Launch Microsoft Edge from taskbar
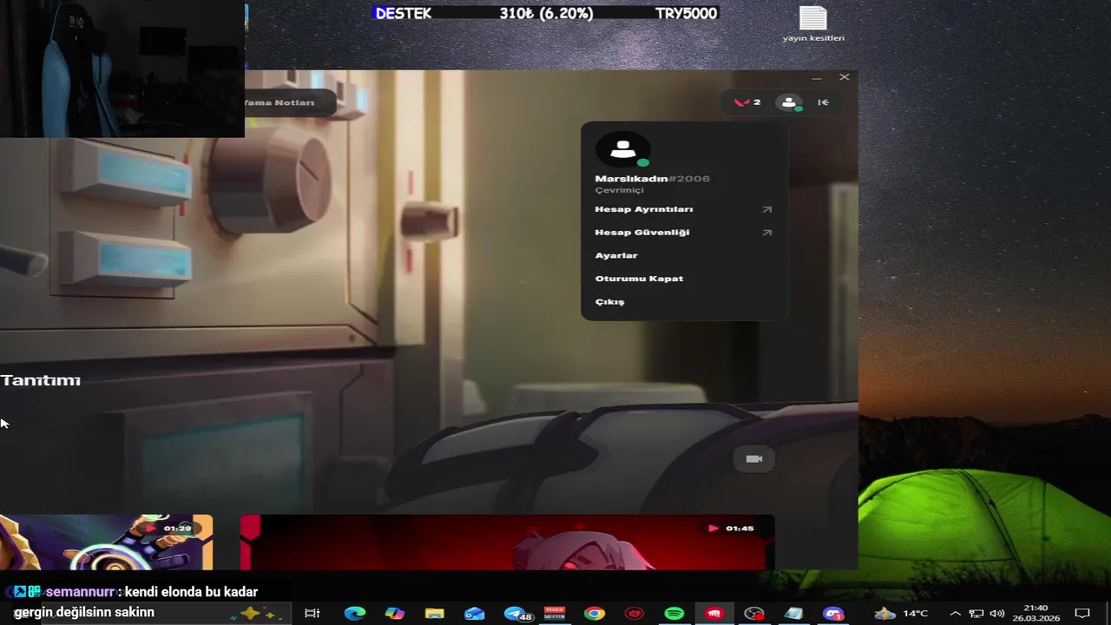Viewport: 1111px width, 625px height. [354, 614]
